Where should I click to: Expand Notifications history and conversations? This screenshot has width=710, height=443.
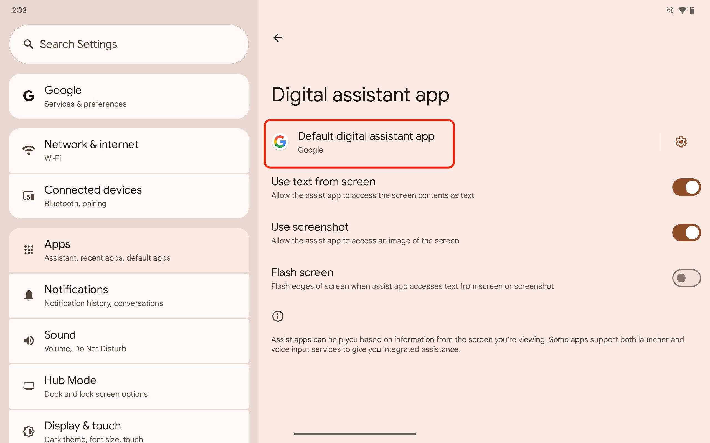130,295
